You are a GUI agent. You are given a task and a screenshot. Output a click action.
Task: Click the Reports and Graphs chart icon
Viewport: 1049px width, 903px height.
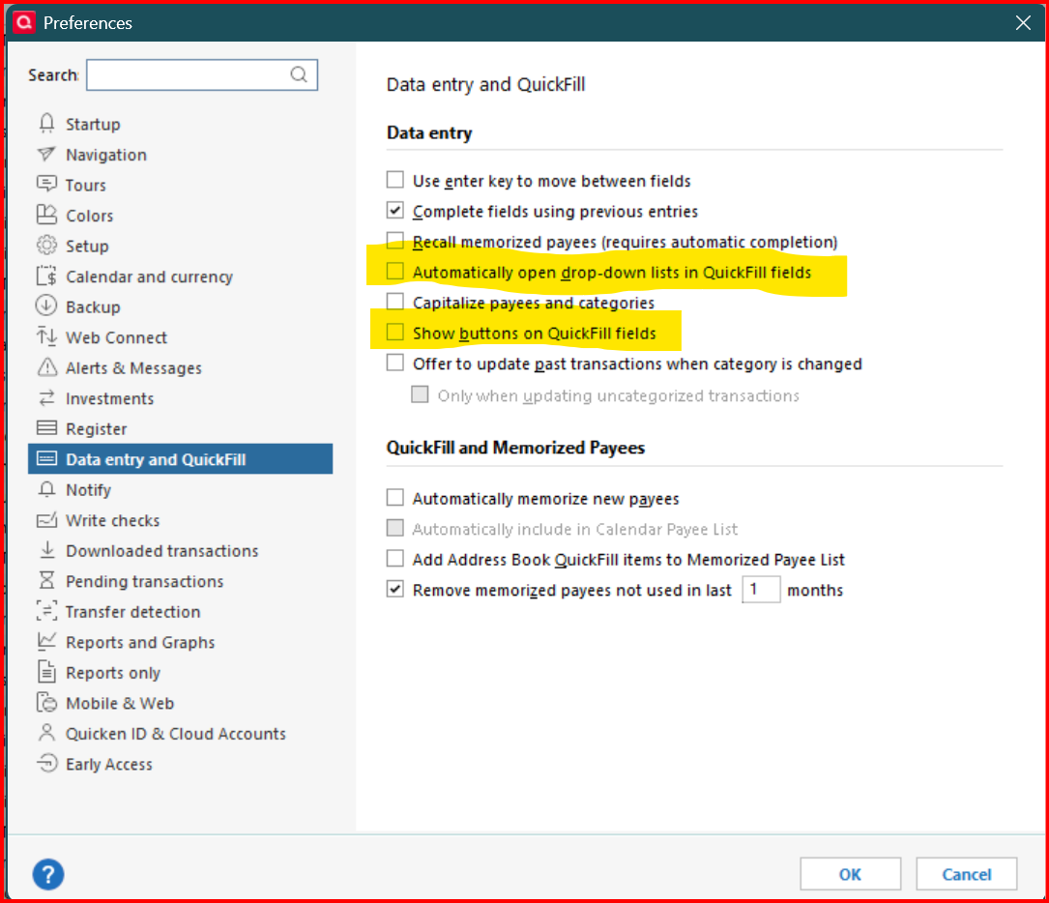point(46,641)
